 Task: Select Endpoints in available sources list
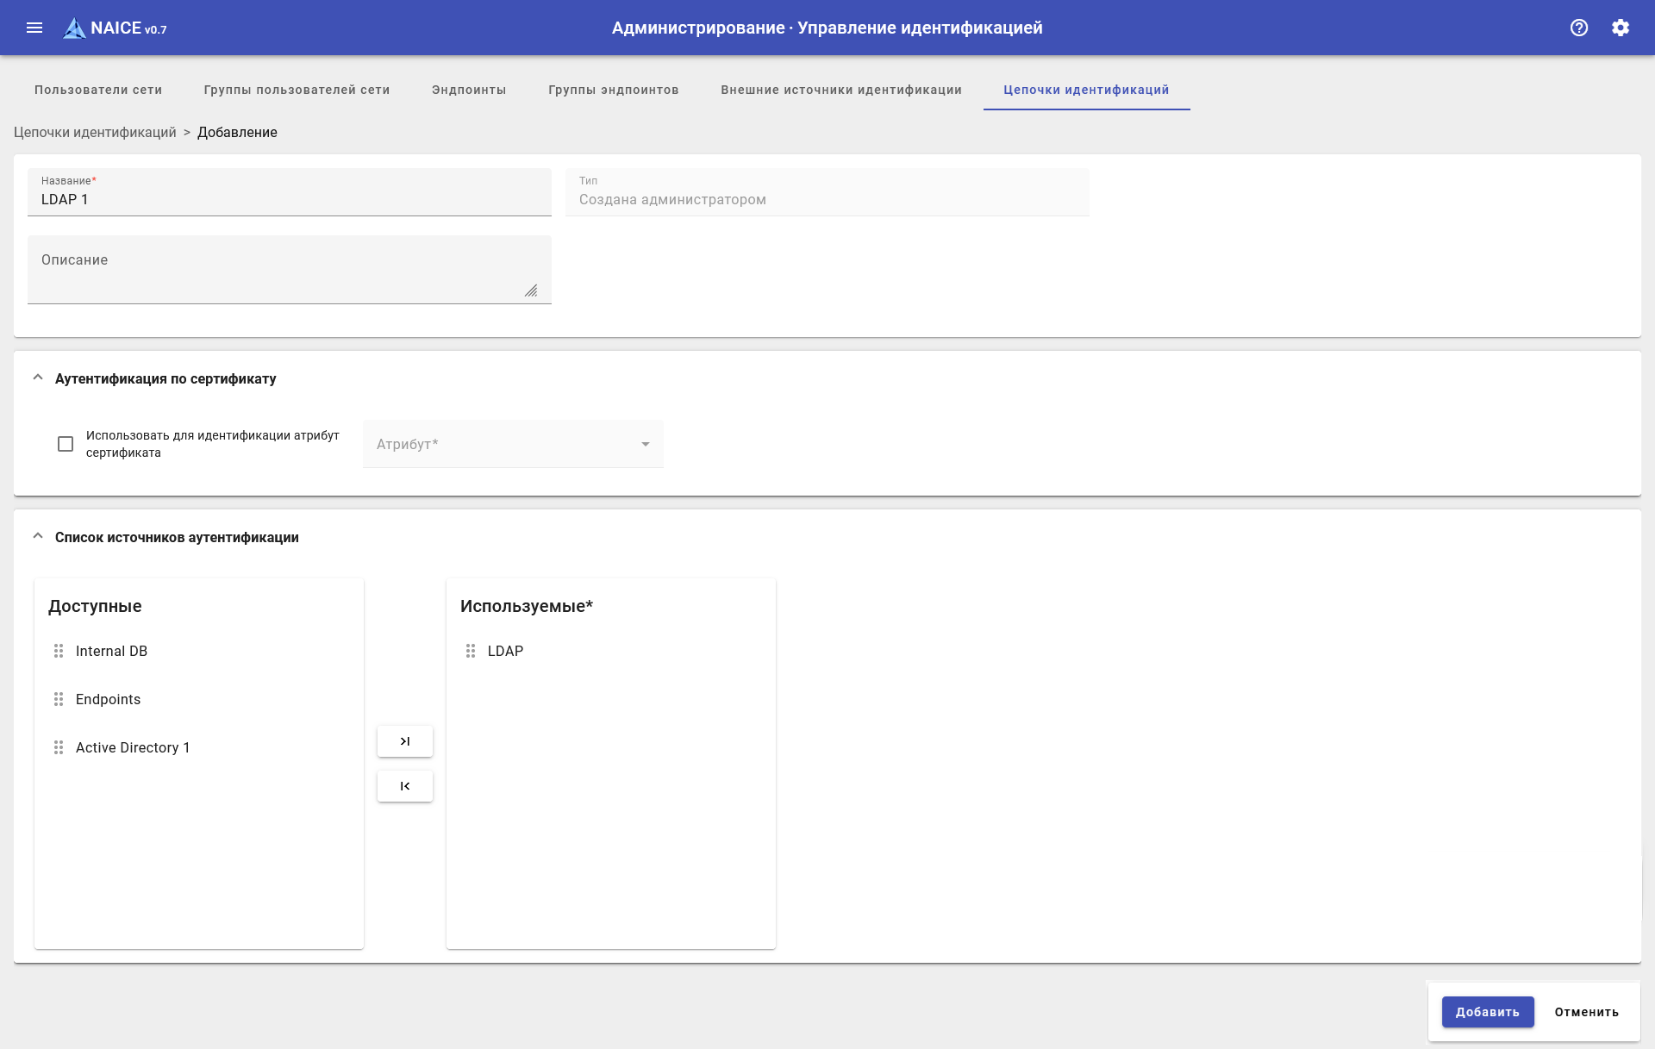coord(108,699)
